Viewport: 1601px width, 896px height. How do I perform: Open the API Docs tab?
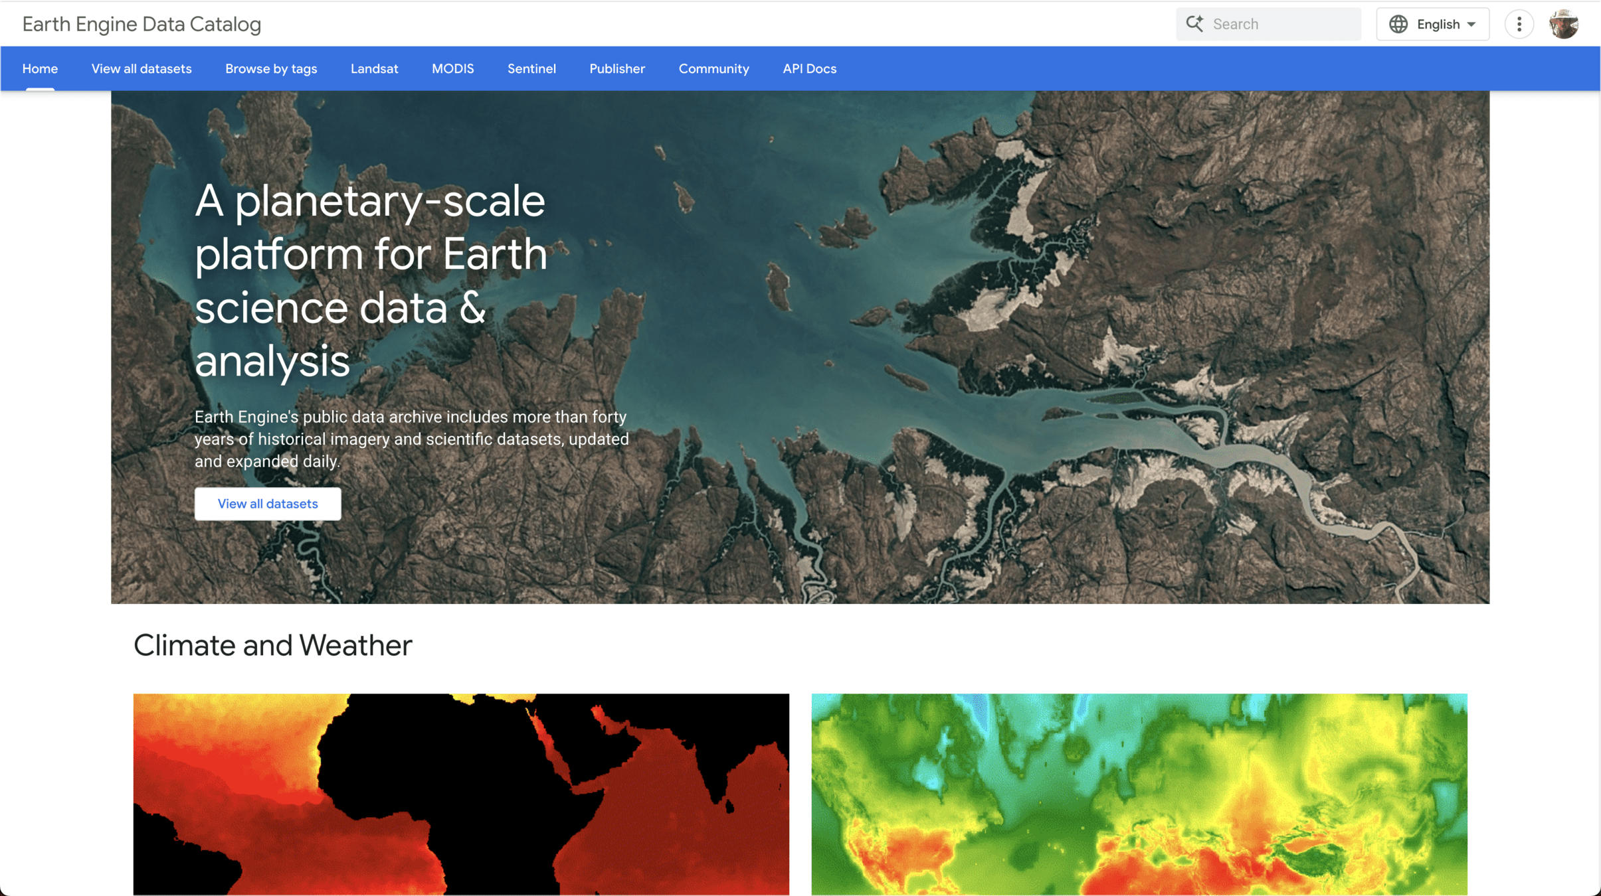point(809,68)
